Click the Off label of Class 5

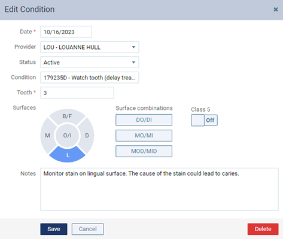click(x=210, y=120)
